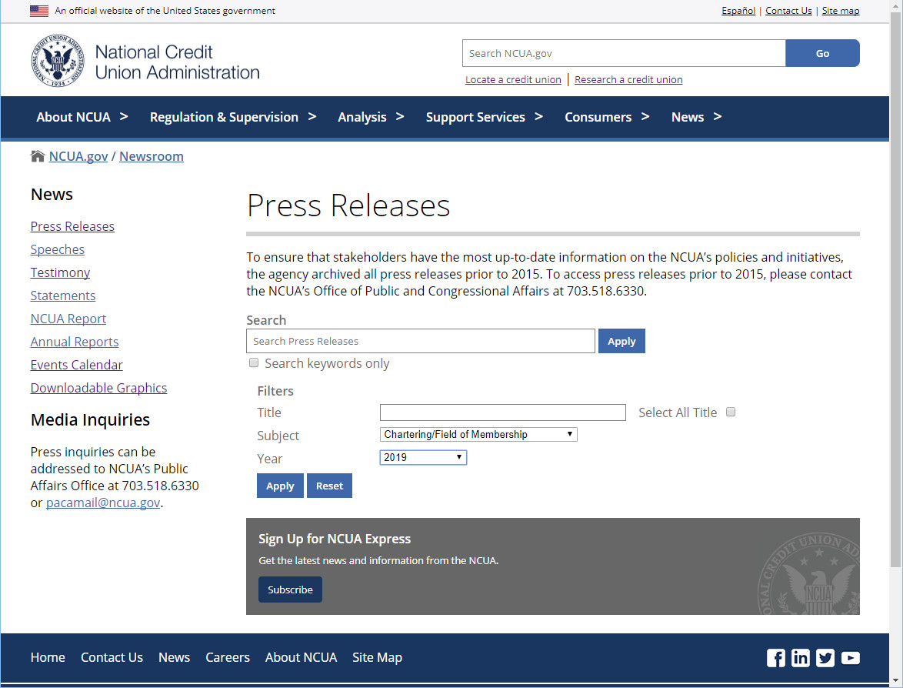Click in the Search NCUA.gov field

pos(624,53)
